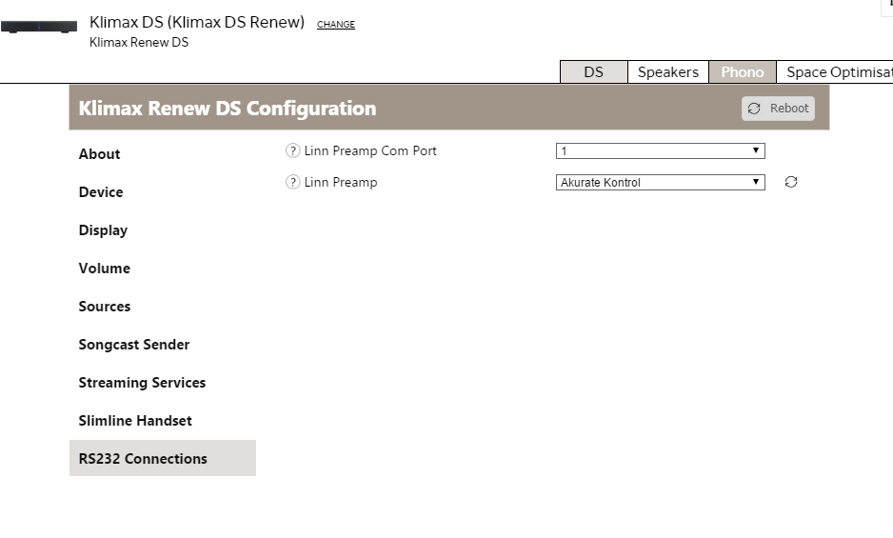Open the Linn Preamp Com Port dropdown
Viewport: 893px width, 538px height.
660,150
